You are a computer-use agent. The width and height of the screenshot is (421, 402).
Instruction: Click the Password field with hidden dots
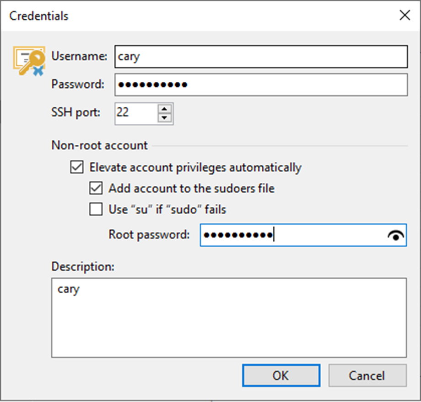[261, 85]
